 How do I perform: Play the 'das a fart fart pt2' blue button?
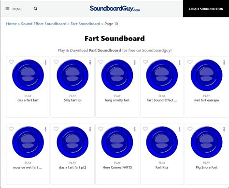tap(72, 142)
